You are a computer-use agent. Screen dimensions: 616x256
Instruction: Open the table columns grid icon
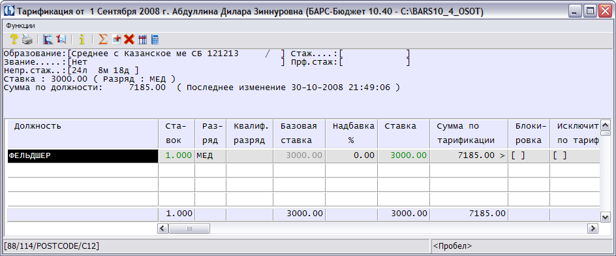coord(142,39)
